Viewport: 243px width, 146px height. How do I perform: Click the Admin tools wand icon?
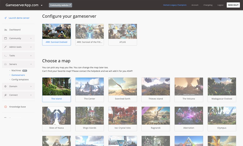click(6, 47)
